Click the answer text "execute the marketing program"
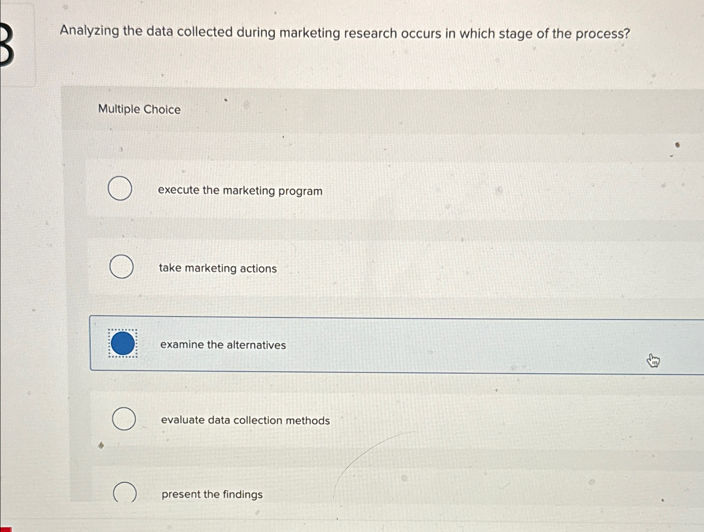704x532 pixels. coord(239,190)
